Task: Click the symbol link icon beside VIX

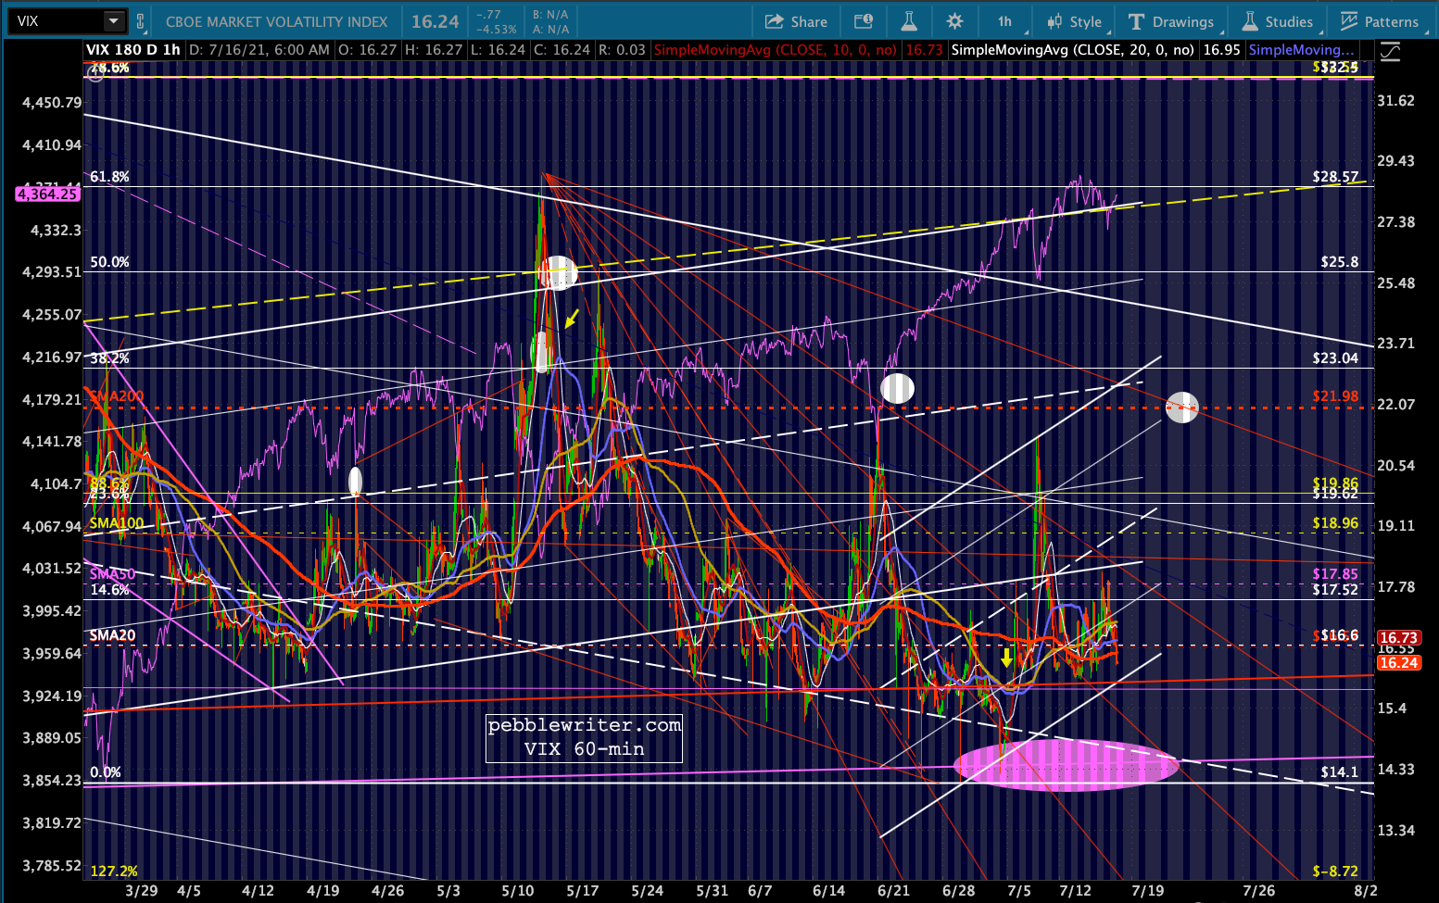Action: point(141,21)
